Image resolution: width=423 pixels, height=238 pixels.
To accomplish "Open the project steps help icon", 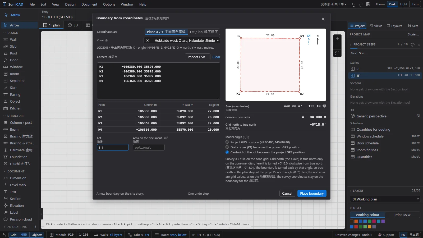I will 413,45.
